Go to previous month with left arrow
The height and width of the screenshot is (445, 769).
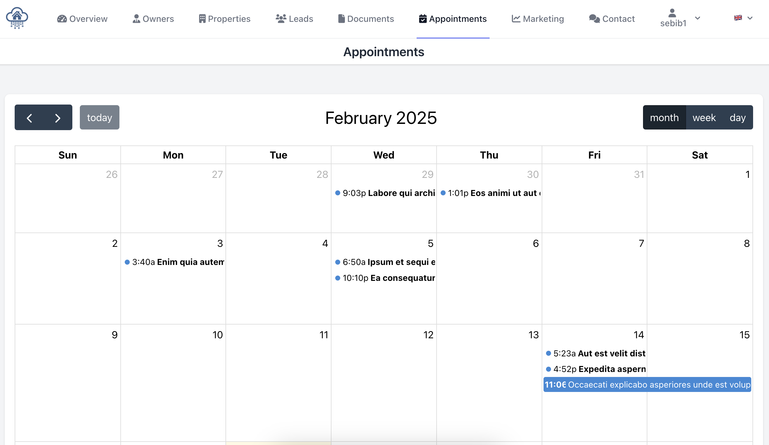click(x=29, y=118)
